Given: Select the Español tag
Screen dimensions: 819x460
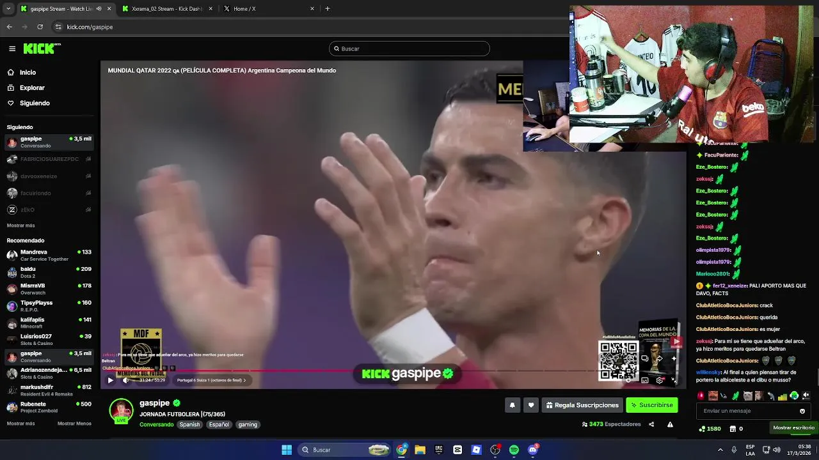Looking at the screenshot, I should pyautogui.click(x=219, y=424).
